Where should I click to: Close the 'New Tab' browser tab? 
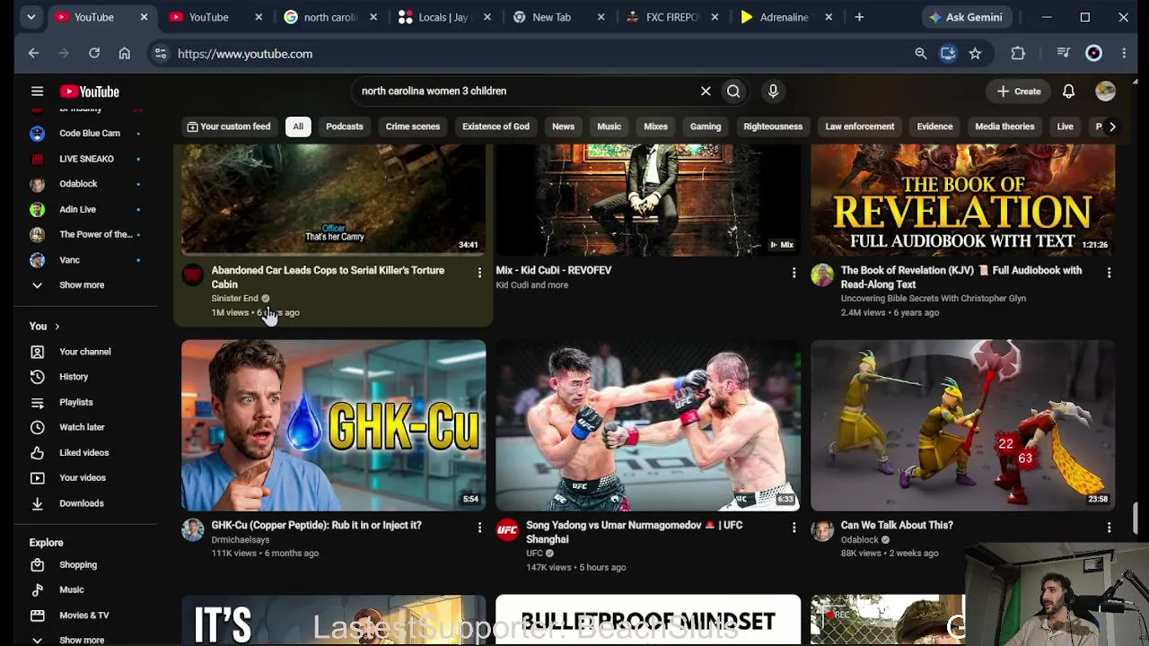(601, 17)
